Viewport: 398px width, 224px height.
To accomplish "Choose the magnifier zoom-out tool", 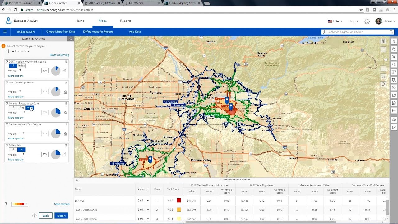I will [394, 64].
